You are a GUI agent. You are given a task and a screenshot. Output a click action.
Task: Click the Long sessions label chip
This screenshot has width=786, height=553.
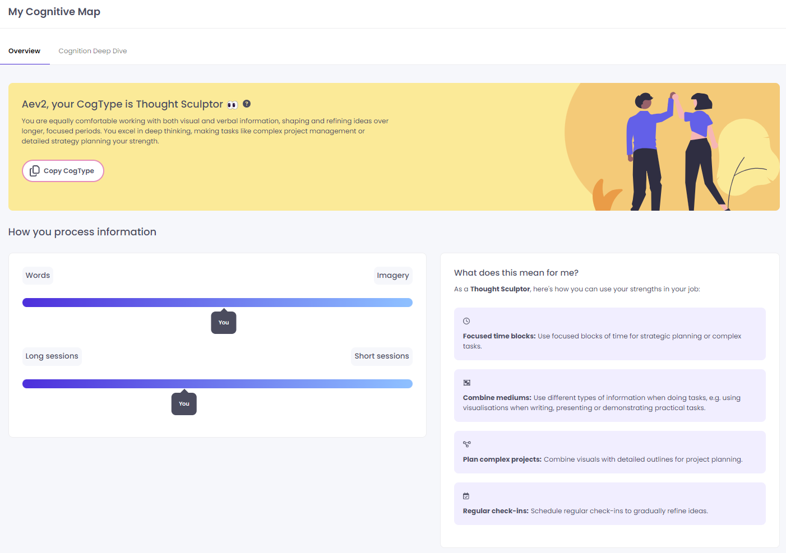click(x=52, y=356)
